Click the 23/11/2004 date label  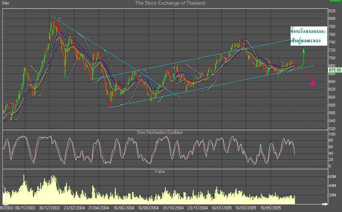(x=198, y=208)
